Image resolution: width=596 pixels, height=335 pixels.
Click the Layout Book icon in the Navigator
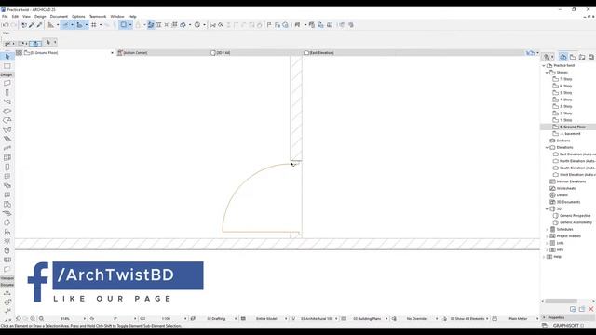pos(582,57)
